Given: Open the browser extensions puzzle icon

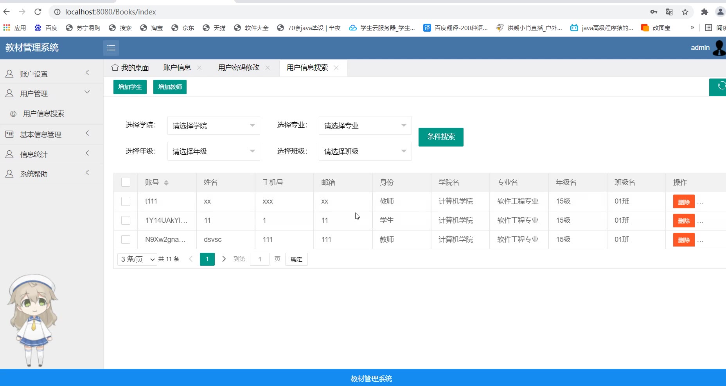Looking at the screenshot, I should [x=704, y=12].
